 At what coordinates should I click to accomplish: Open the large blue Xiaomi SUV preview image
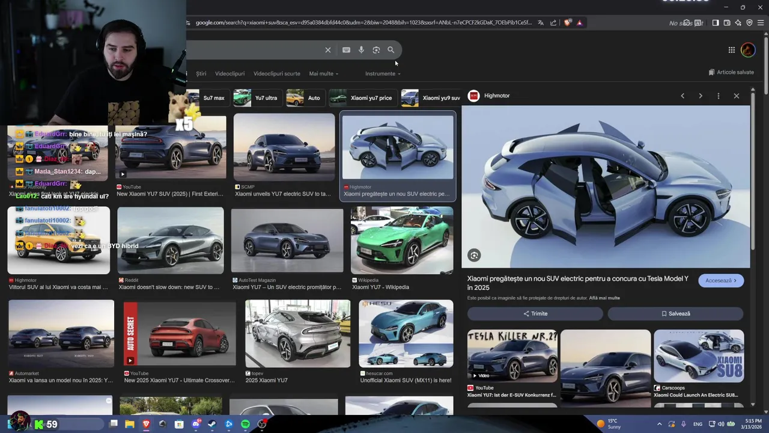pyautogui.click(x=606, y=186)
